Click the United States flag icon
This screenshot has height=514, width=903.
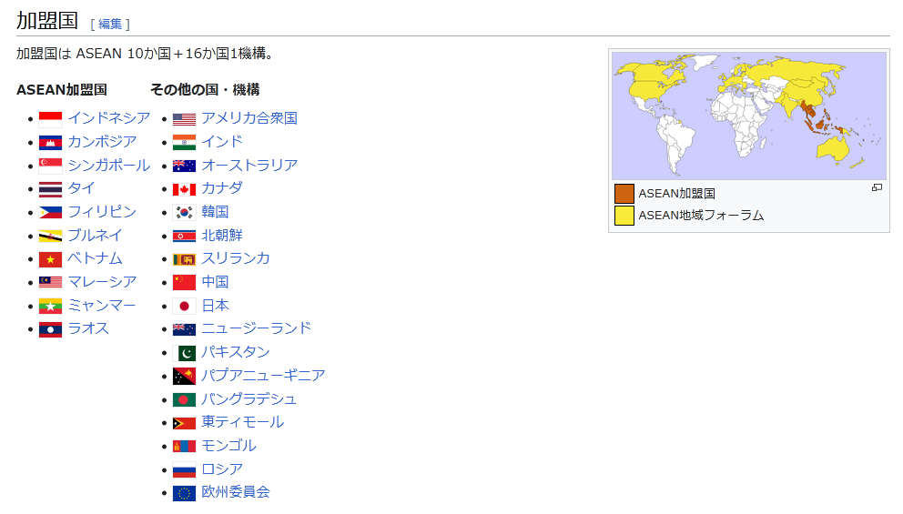[x=184, y=118]
